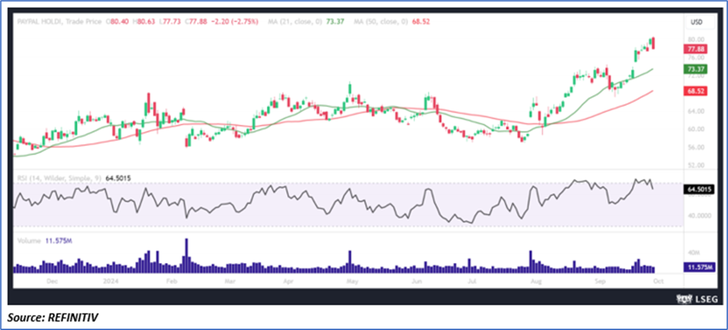Screen dimensions: 728x330
Task: Click the Feb label on time axis
Action: [x=172, y=281]
